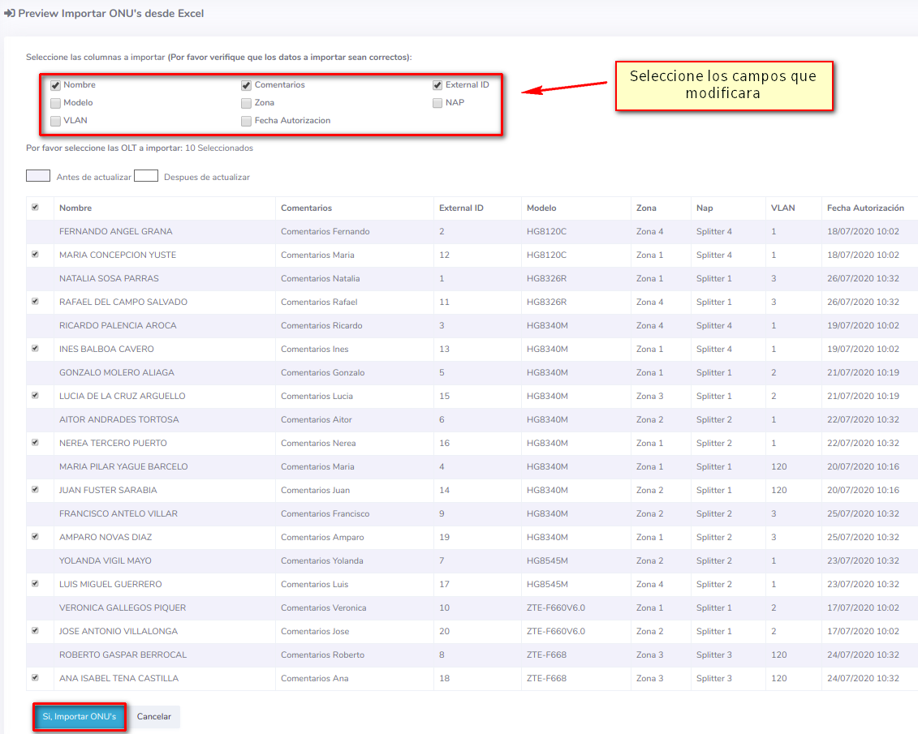Click the Si, Importar ONU's button
The height and width of the screenshot is (734, 918).
[x=80, y=717]
